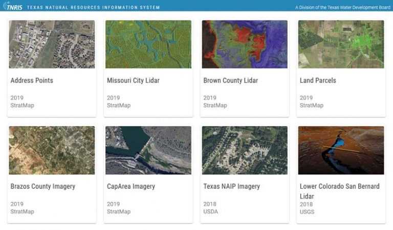
Task: Click 'USDA' under Texas NAIP Imagery
Action: (210, 212)
